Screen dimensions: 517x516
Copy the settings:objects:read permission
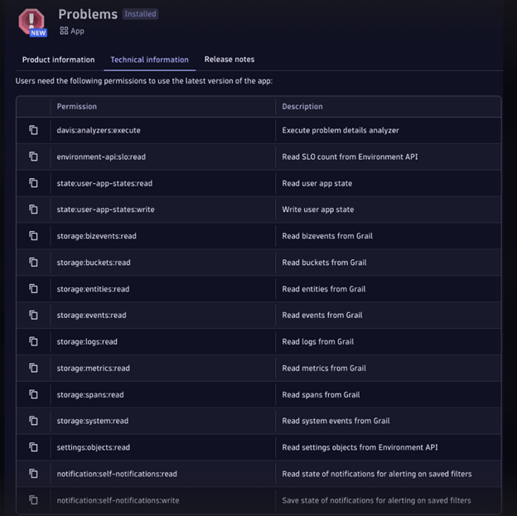pyautogui.click(x=34, y=447)
